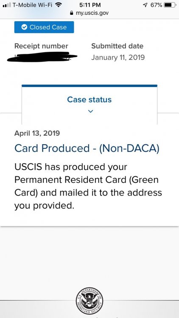Viewport: 179px width, 318px height.
Task: Tap the Wi-Fi signal icon
Action: pos(59,5)
